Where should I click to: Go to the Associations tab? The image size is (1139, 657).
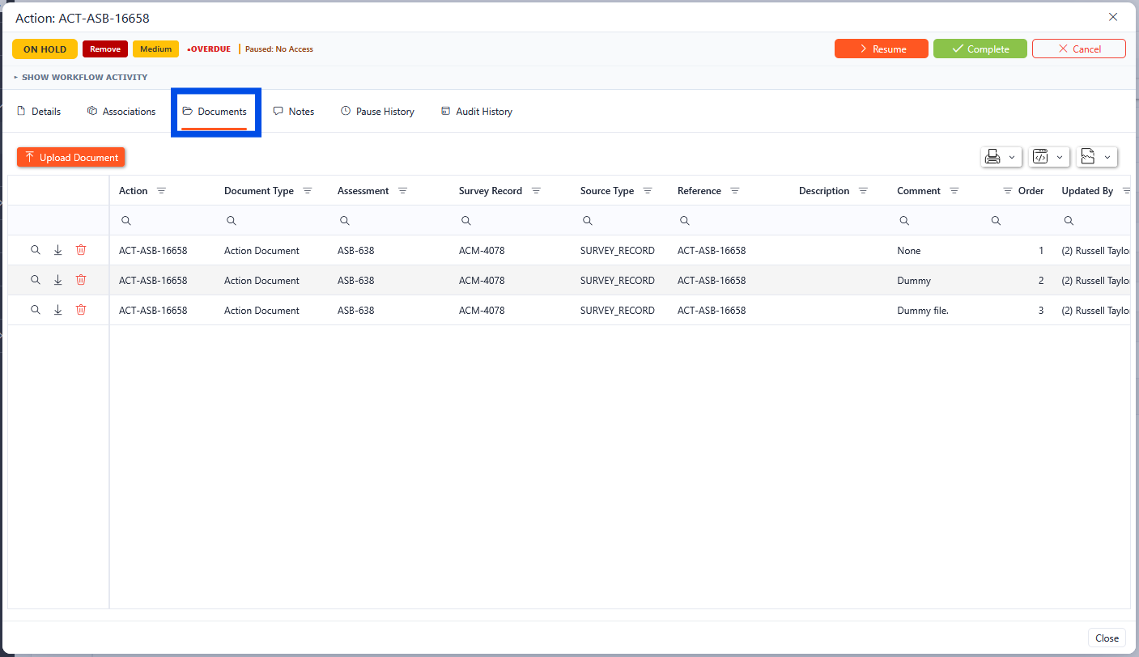click(121, 112)
